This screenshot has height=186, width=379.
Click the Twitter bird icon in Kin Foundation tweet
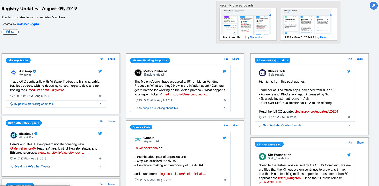(x=349, y=155)
